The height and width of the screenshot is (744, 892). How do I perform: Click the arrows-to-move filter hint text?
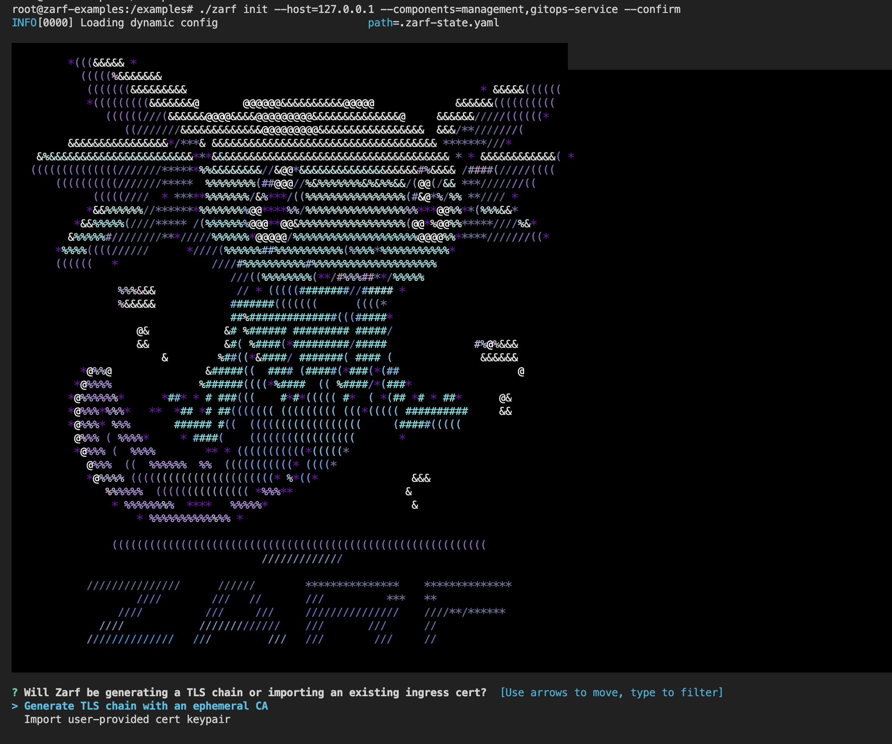611,693
